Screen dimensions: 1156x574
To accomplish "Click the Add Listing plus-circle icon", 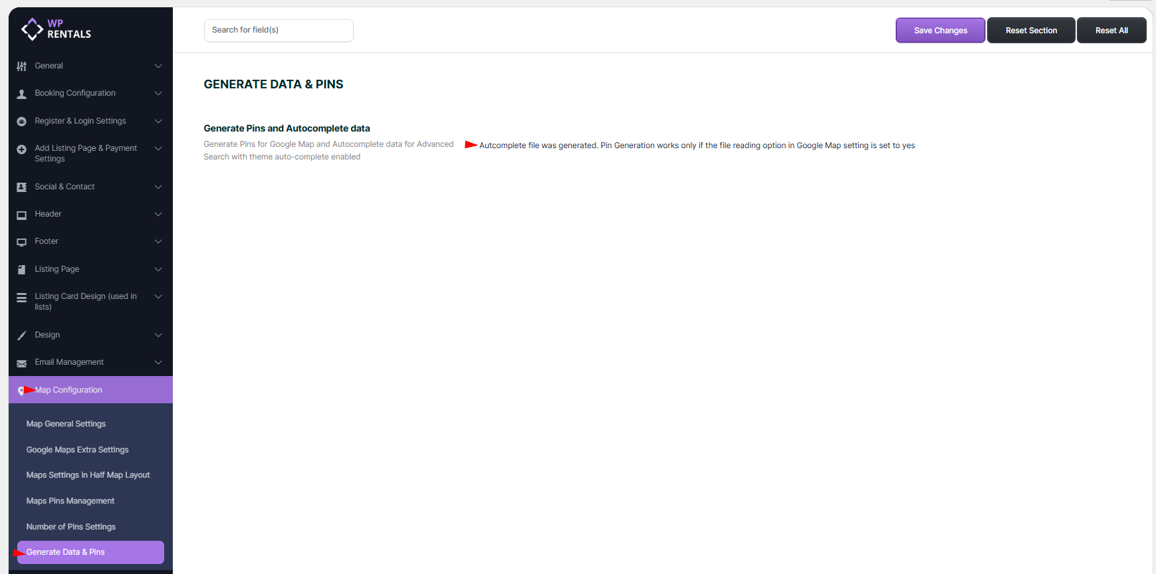I will point(21,149).
